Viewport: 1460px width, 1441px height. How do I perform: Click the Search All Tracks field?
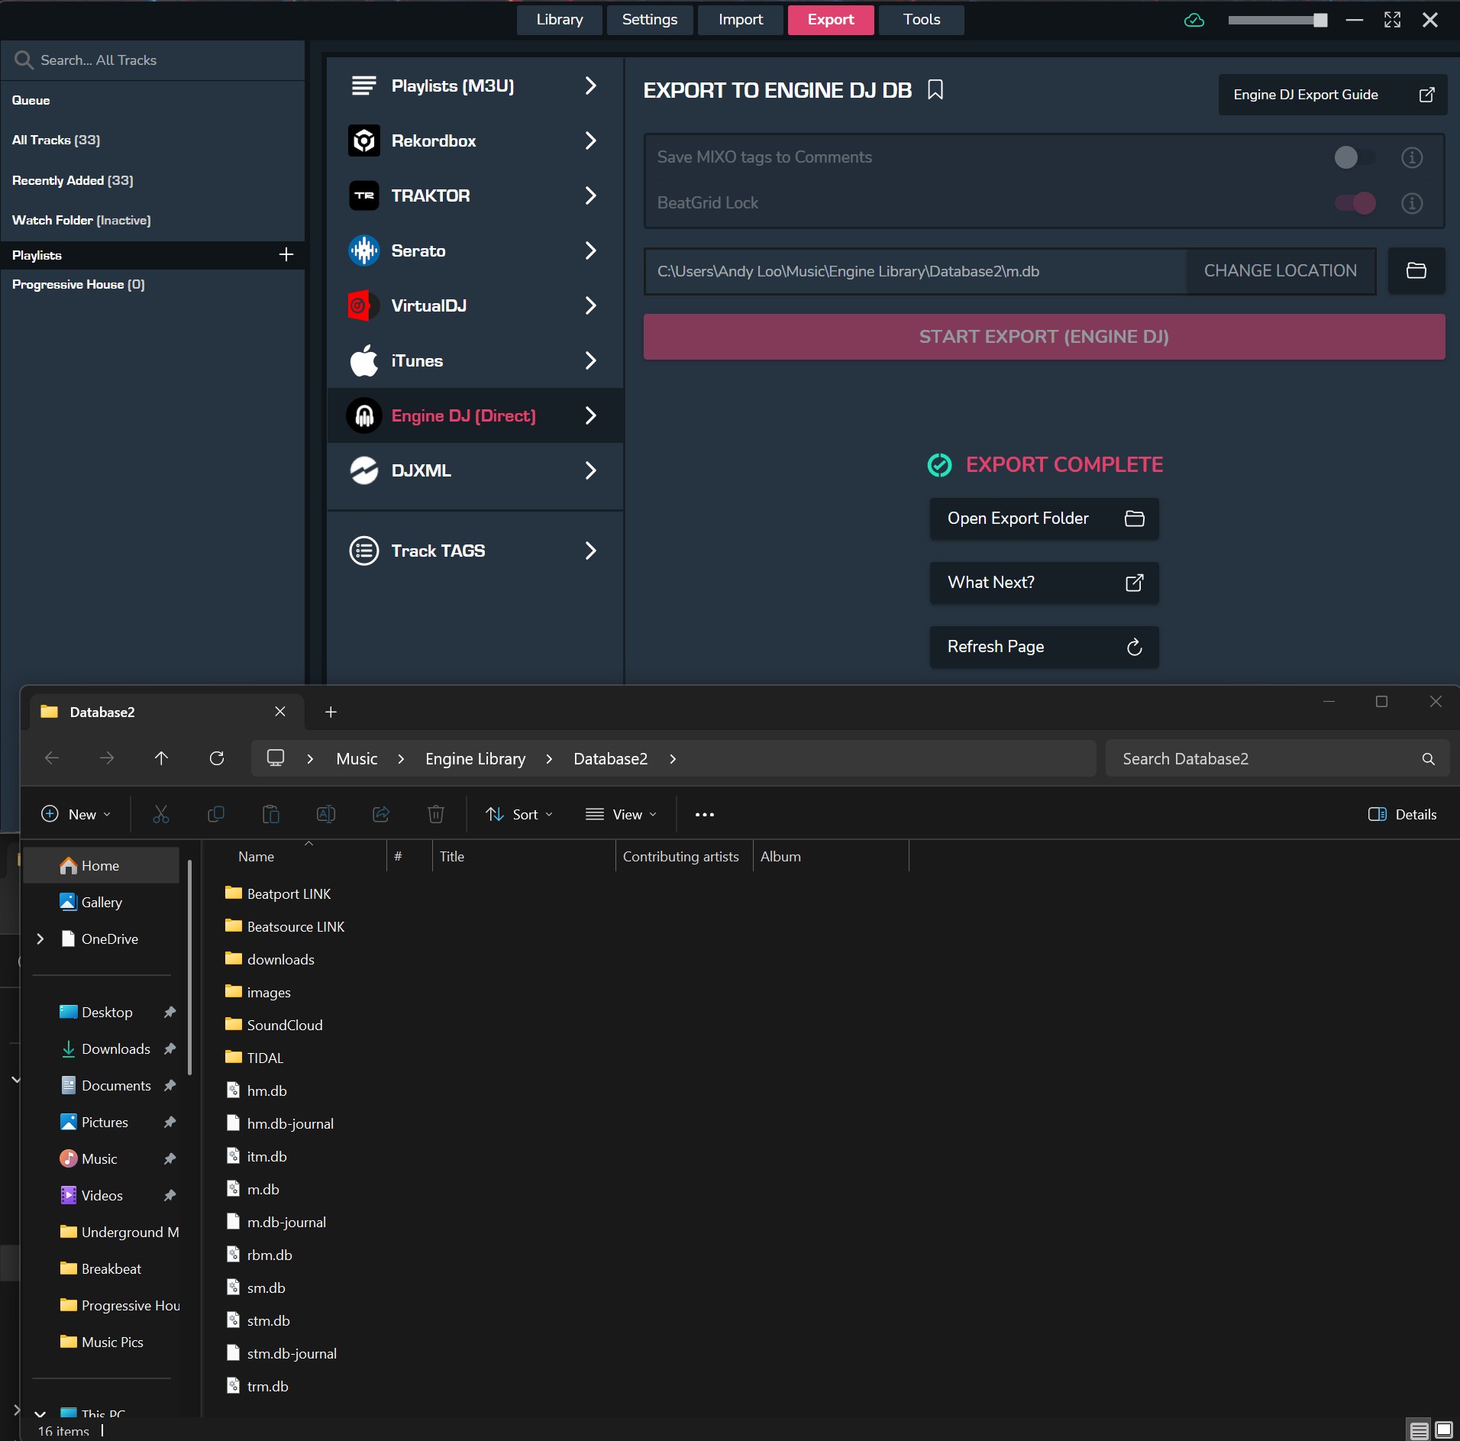click(153, 60)
